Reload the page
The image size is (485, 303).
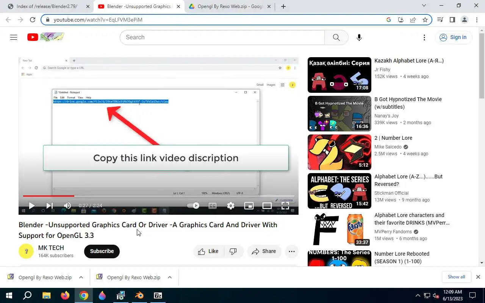point(33,20)
